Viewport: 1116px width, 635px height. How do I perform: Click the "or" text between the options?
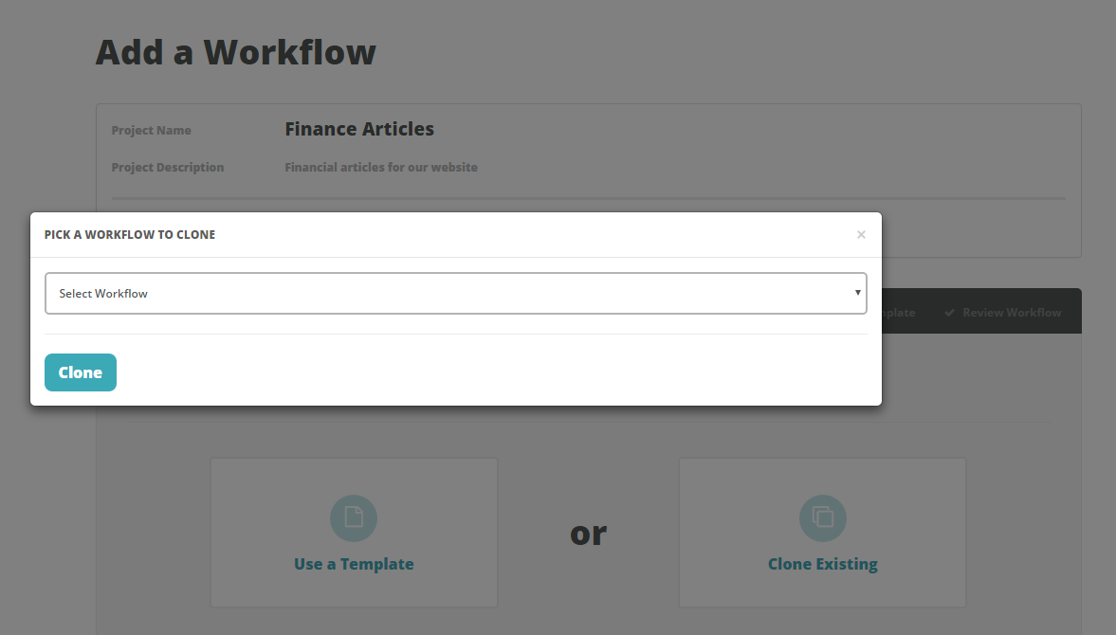tap(588, 534)
